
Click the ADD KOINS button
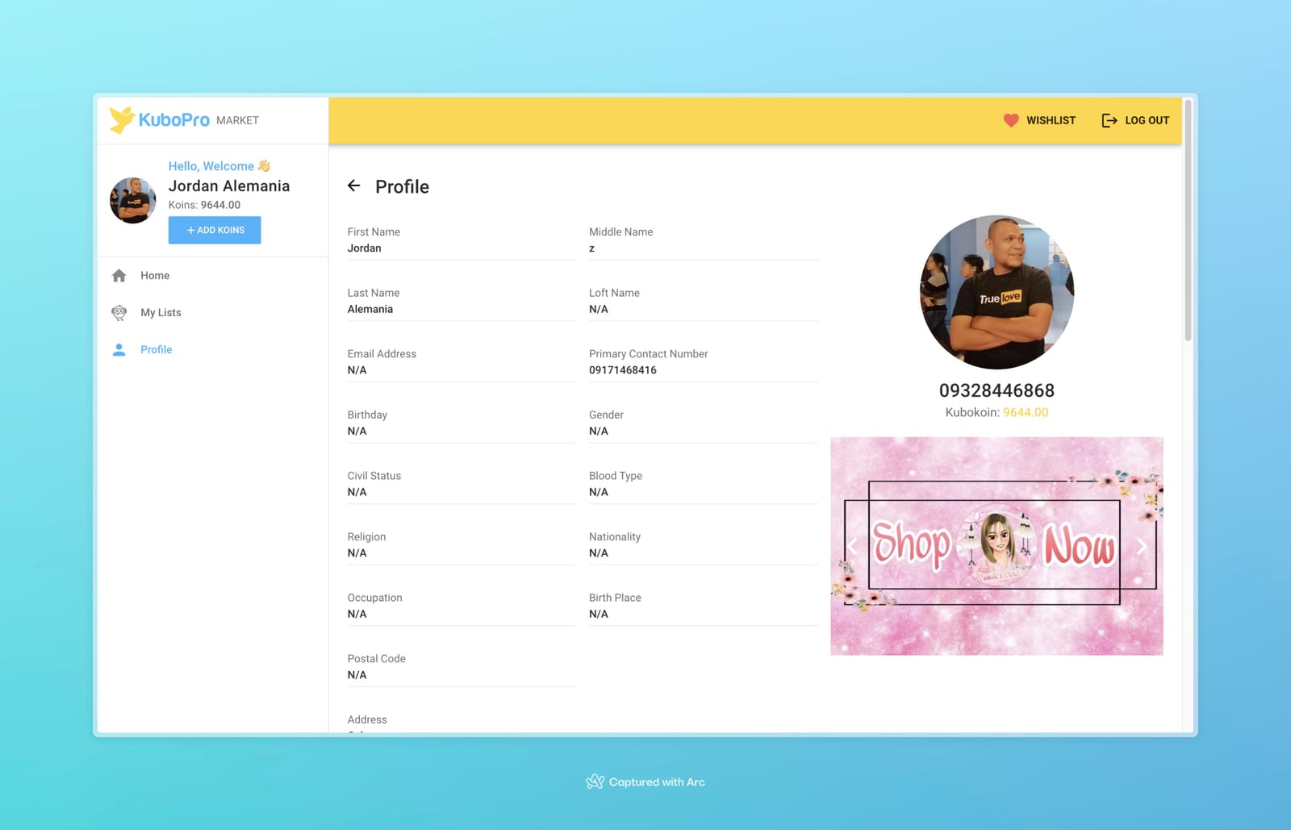click(214, 230)
